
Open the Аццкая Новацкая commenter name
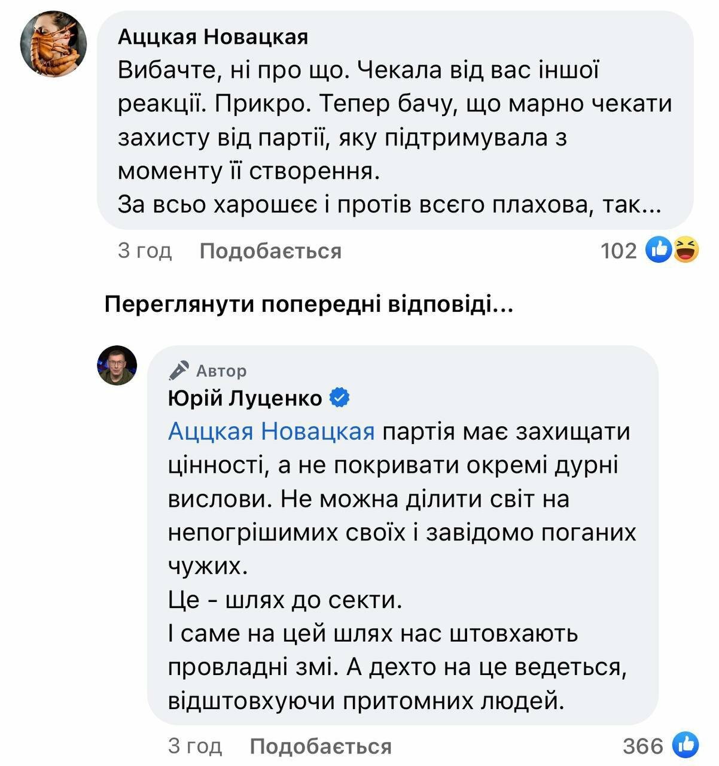click(213, 37)
